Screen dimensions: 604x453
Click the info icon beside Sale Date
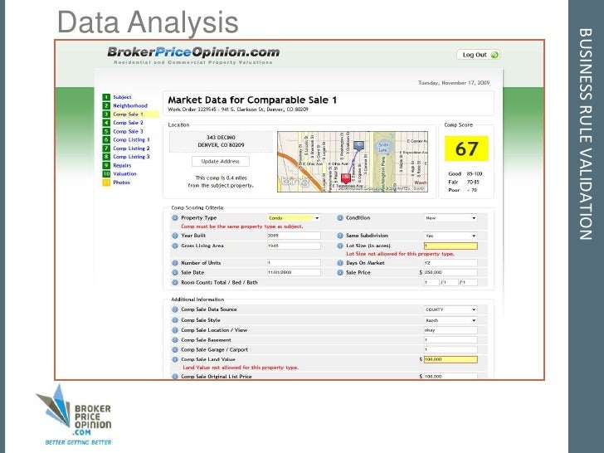point(175,272)
